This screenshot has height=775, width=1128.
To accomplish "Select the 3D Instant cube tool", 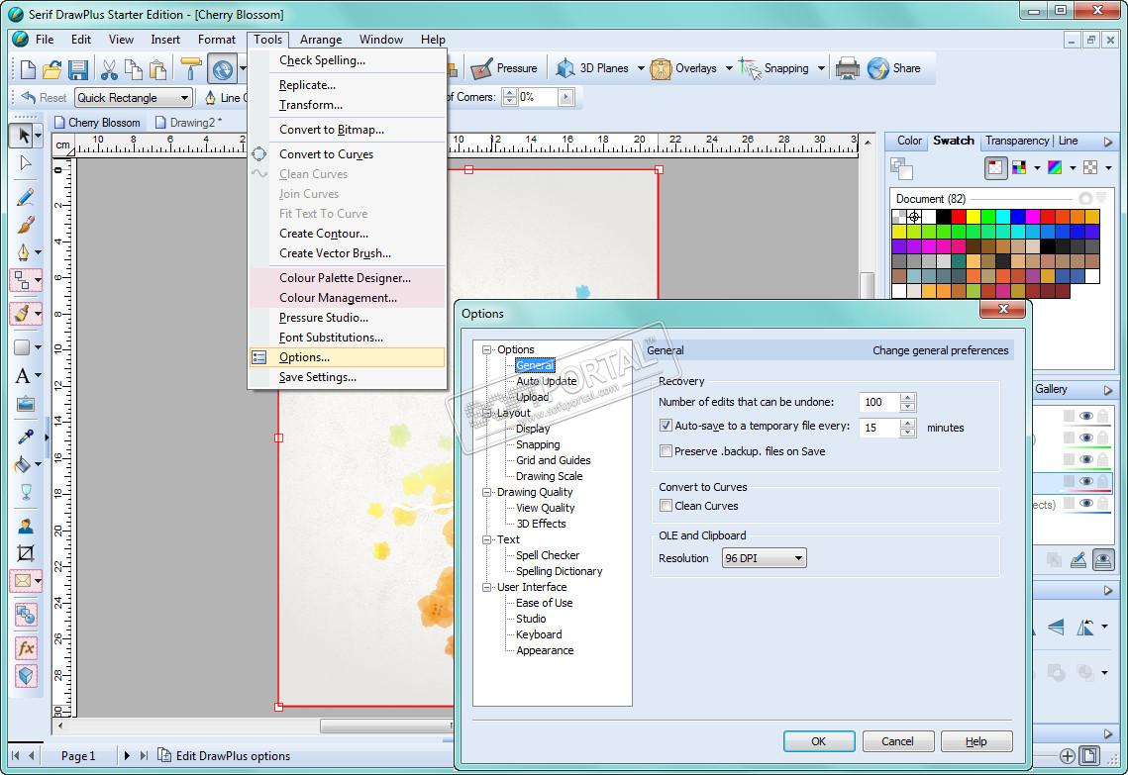I will pyautogui.click(x=26, y=676).
